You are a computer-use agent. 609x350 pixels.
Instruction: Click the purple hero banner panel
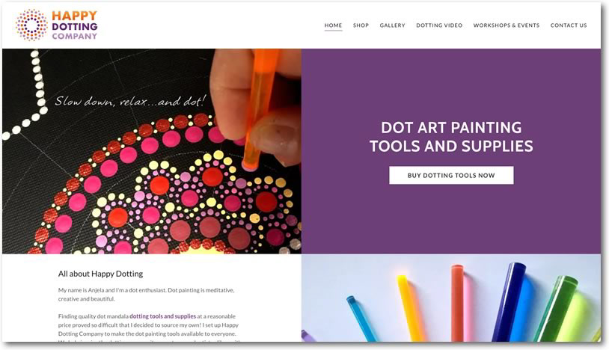[451, 151]
